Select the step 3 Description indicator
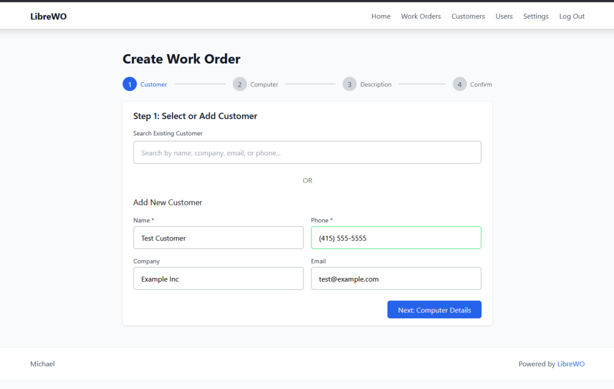 point(350,84)
